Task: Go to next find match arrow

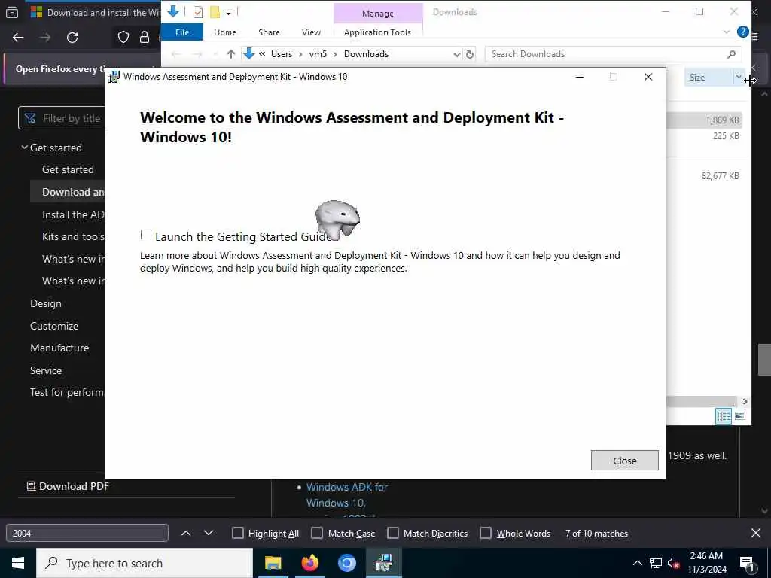Action: tap(209, 534)
